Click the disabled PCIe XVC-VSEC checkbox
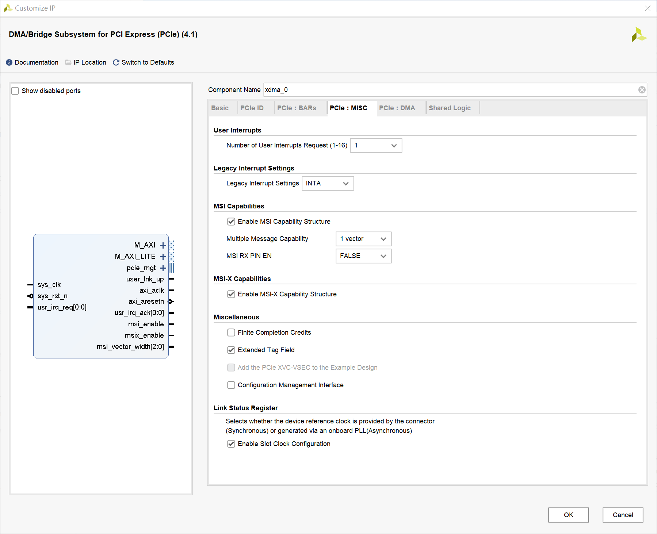Screen dimensions: 657x534 (x=231, y=368)
